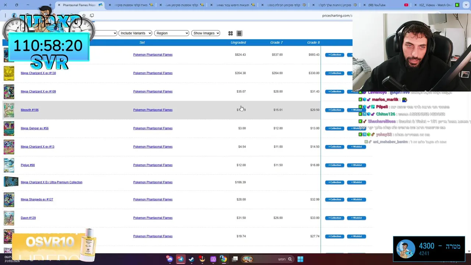Close the (99) YouTube tab
The image size is (471, 265).
pos(364,5)
